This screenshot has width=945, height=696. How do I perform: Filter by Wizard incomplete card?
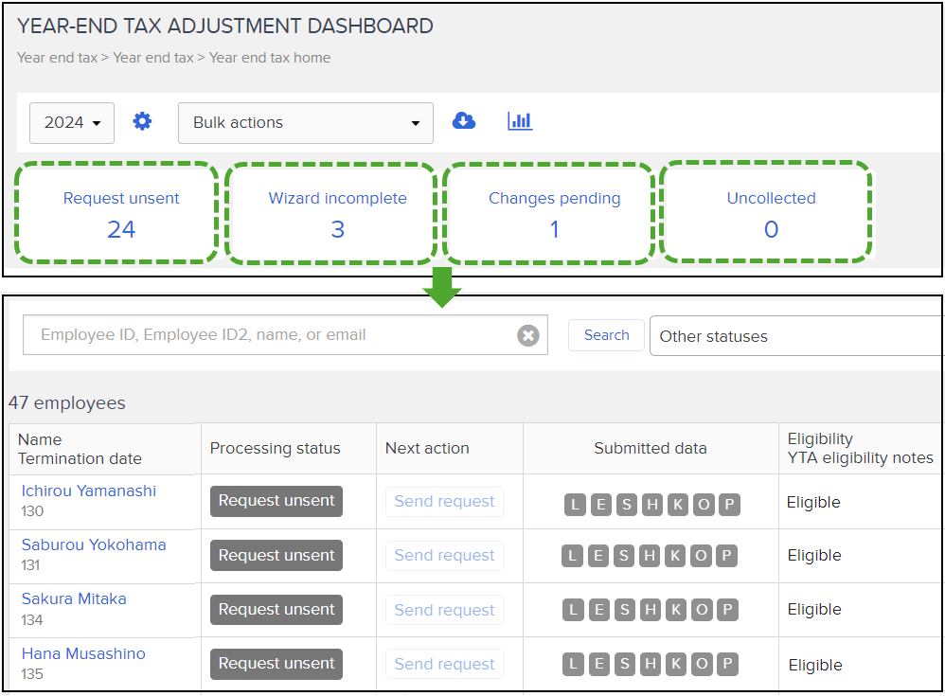click(331, 213)
